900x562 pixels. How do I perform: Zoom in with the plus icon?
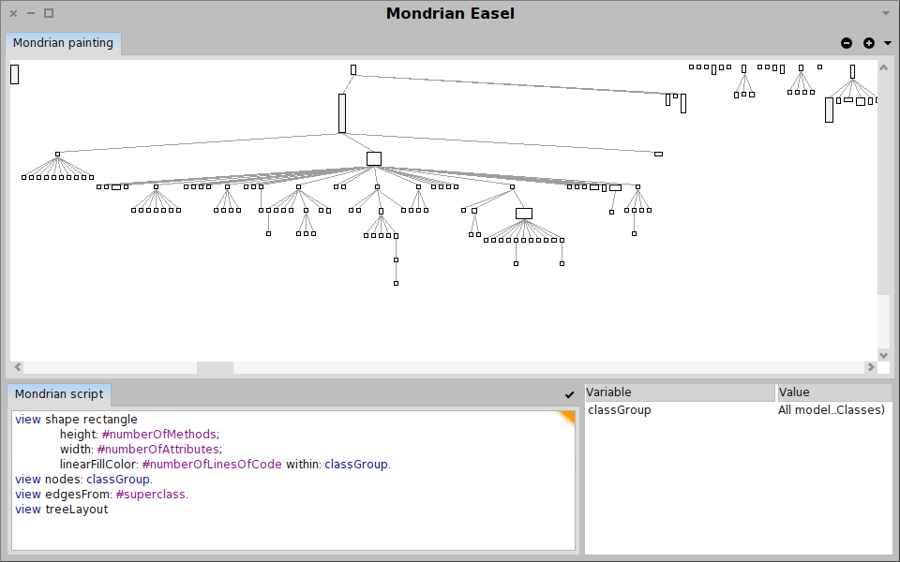868,43
